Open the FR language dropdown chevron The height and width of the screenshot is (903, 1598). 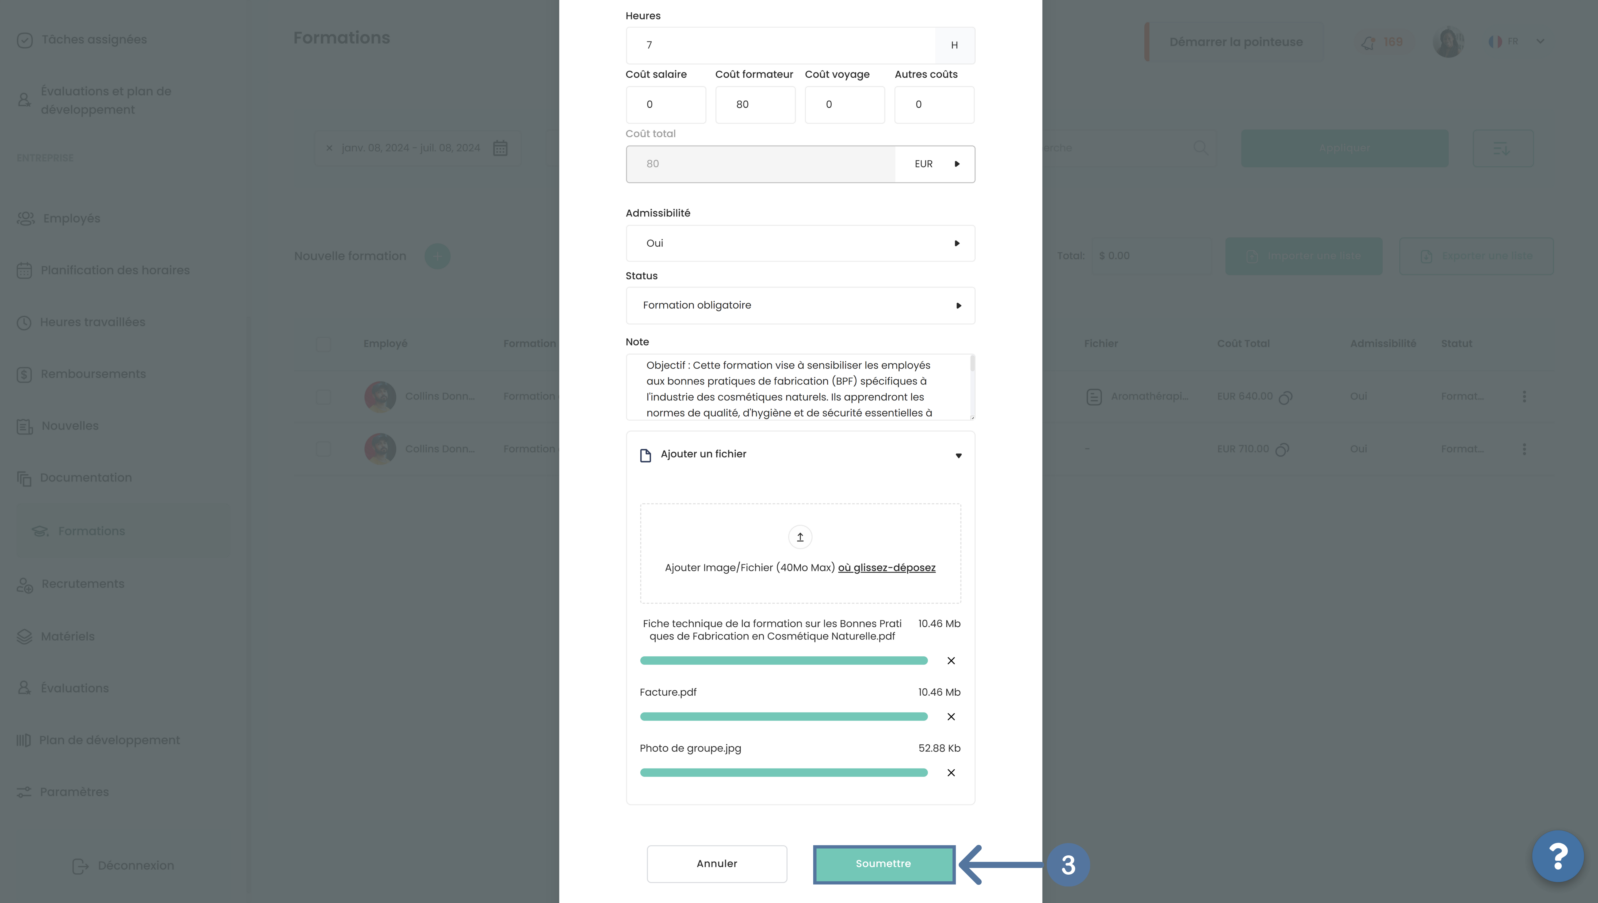coord(1540,41)
